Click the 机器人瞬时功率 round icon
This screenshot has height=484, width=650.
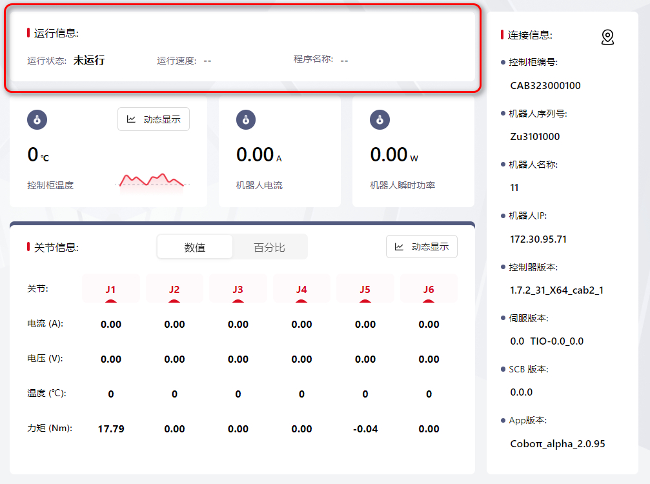pyautogui.click(x=380, y=119)
